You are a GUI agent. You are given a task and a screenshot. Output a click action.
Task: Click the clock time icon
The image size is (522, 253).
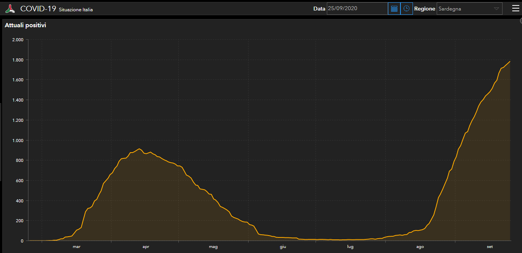406,9
